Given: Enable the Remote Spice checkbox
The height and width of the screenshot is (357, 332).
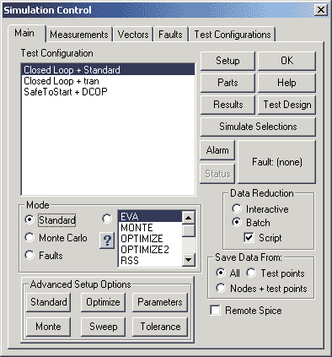Looking at the screenshot, I should [x=215, y=311].
